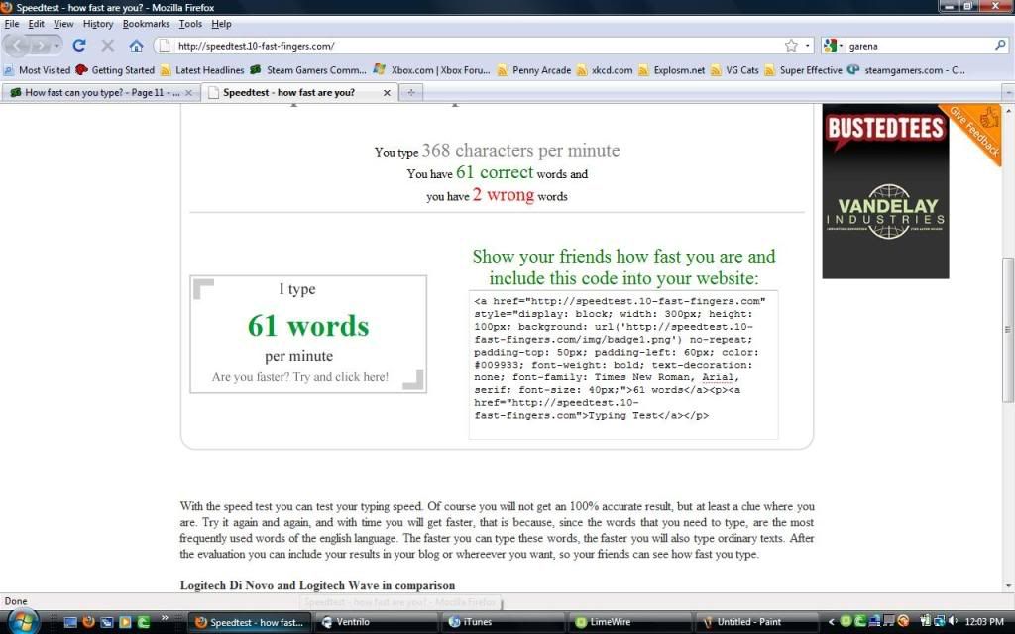Open the Windows Start menu orb
This screenshot has width=1015, height=634.
click(22, 622)
